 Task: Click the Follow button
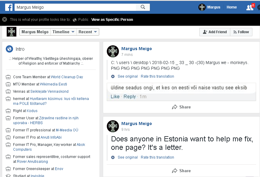coord(241,32)
